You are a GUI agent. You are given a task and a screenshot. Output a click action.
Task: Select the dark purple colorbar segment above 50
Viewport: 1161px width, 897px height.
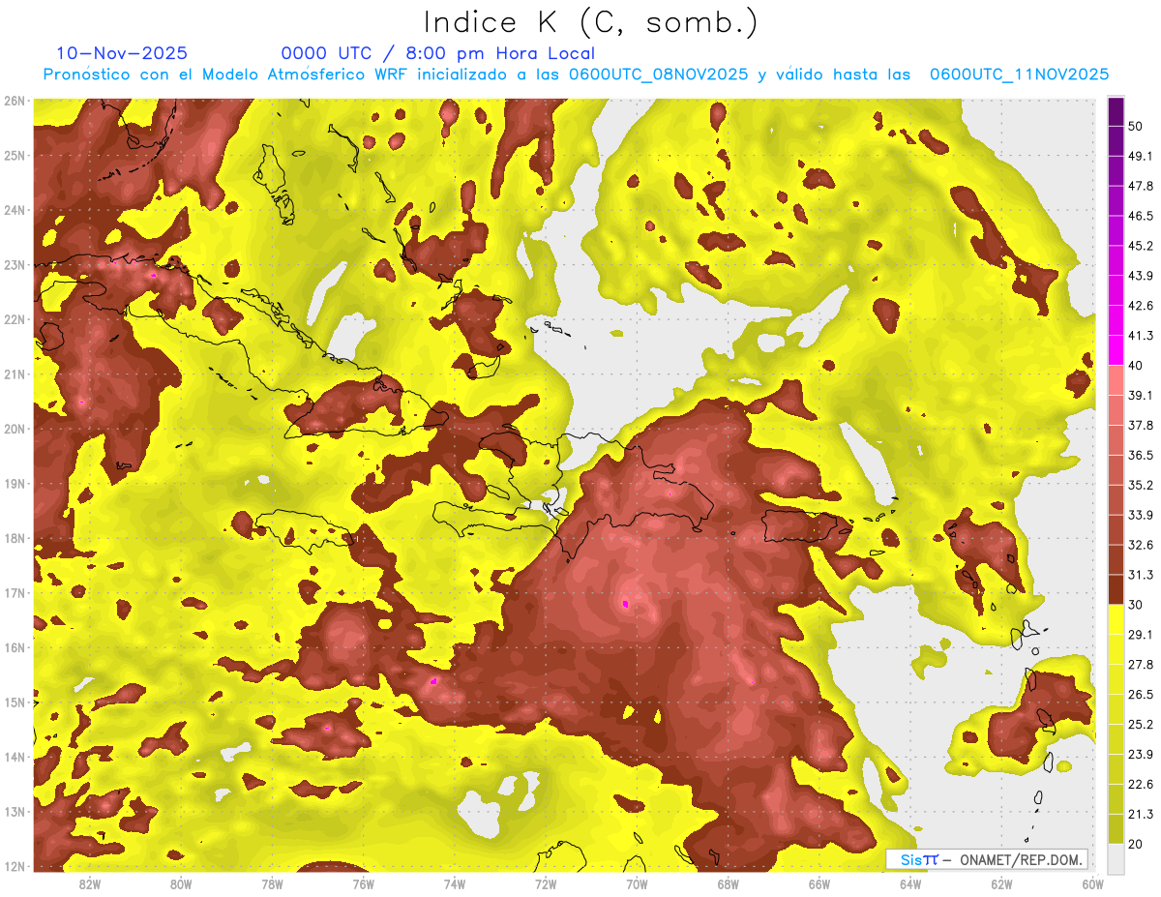[1116, 111]
